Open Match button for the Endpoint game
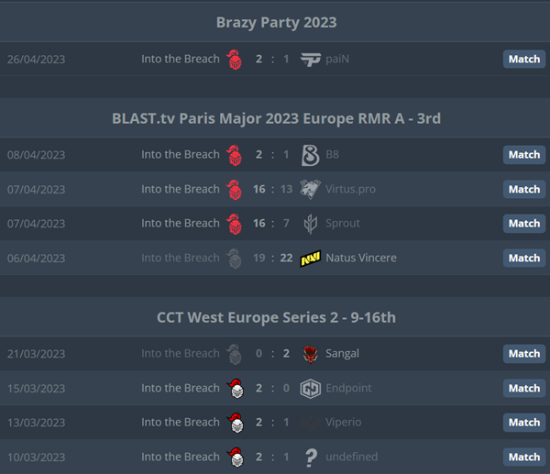Viewport: 550px width, 474px height. click(x=524, y=388)
